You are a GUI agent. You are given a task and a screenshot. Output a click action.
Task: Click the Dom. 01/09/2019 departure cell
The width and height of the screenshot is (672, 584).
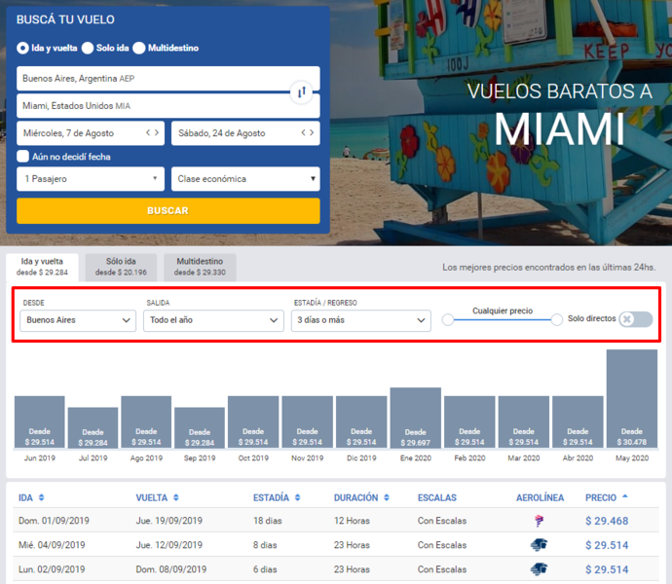[54, 521]
